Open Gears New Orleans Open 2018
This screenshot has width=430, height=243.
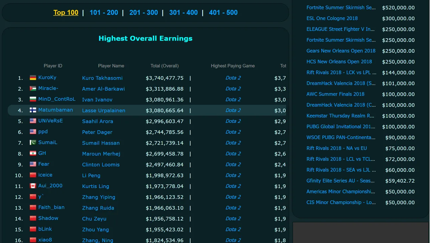341,51
